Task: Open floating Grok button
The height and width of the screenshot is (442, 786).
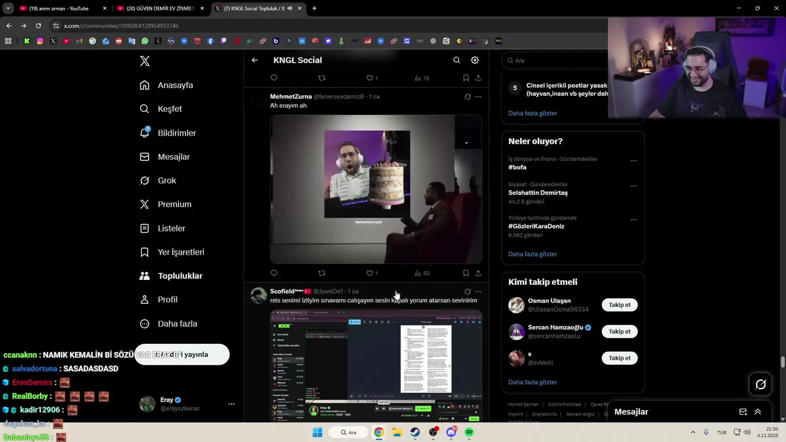Action: pos(761,384)
